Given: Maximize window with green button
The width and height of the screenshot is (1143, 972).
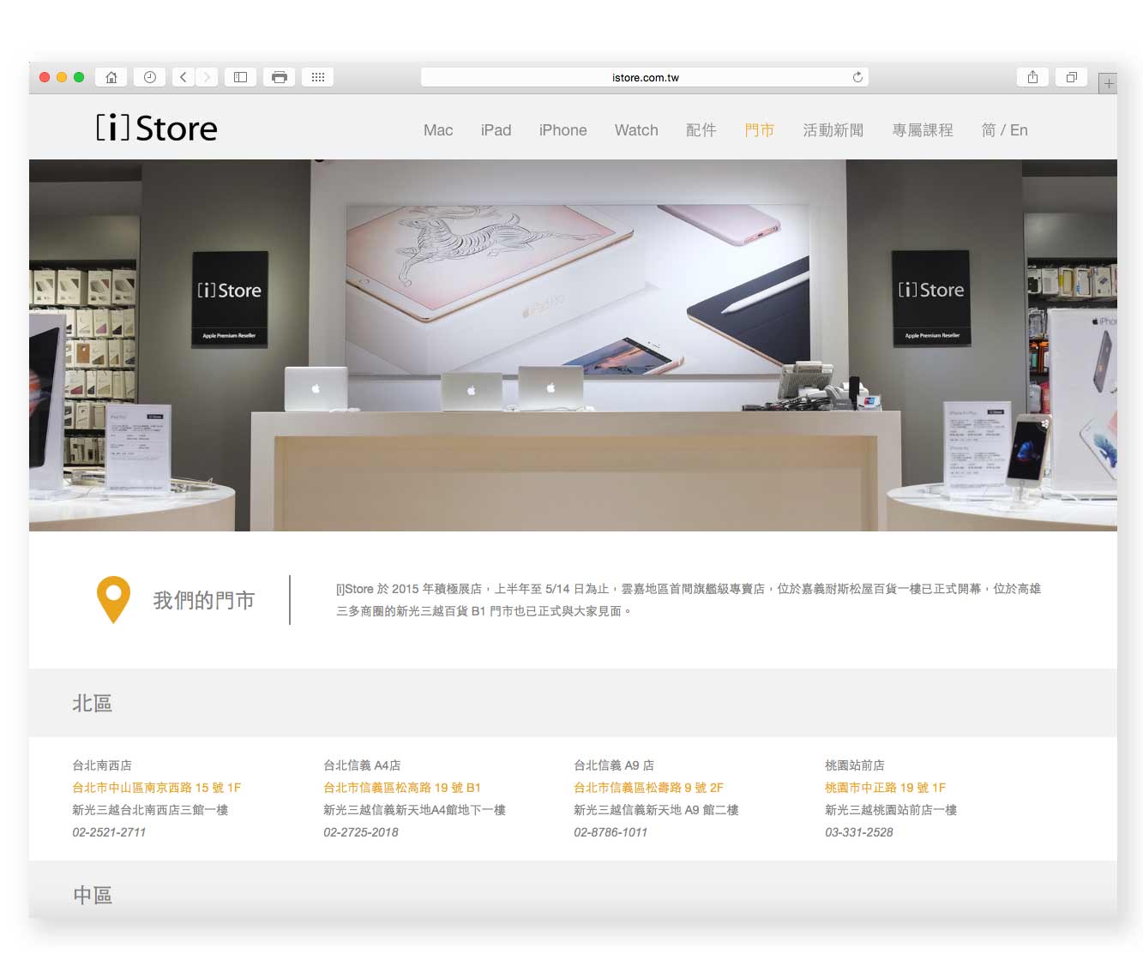Looking at the screenshot, I should pyautogui.click(x=79, y=77).
